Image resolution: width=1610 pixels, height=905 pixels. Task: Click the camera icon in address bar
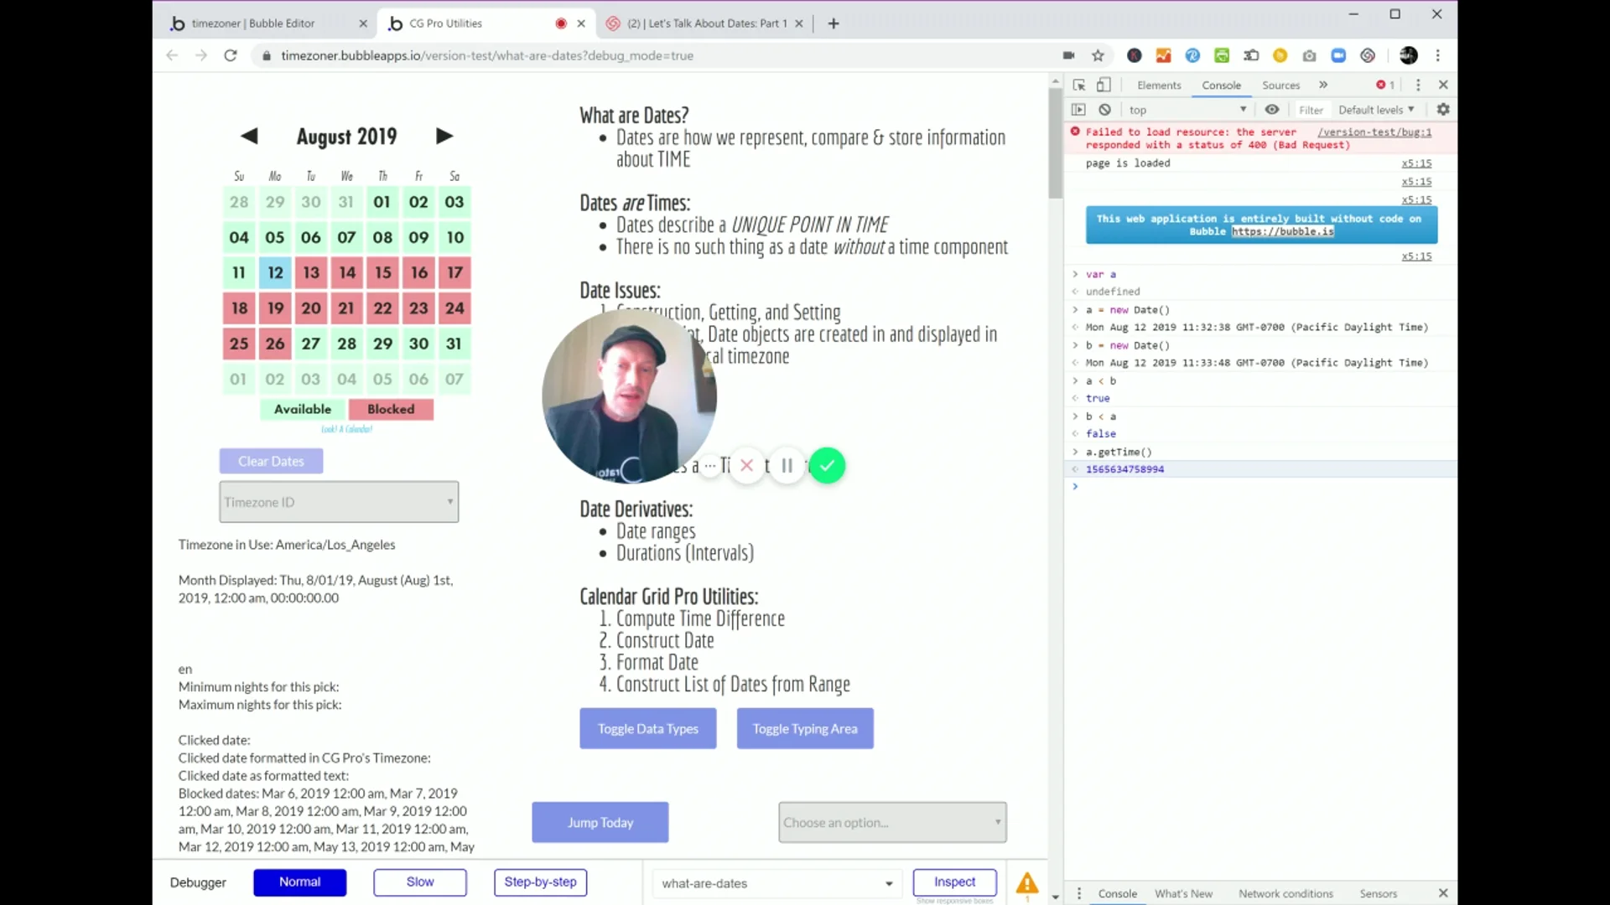pos(1068,55)
